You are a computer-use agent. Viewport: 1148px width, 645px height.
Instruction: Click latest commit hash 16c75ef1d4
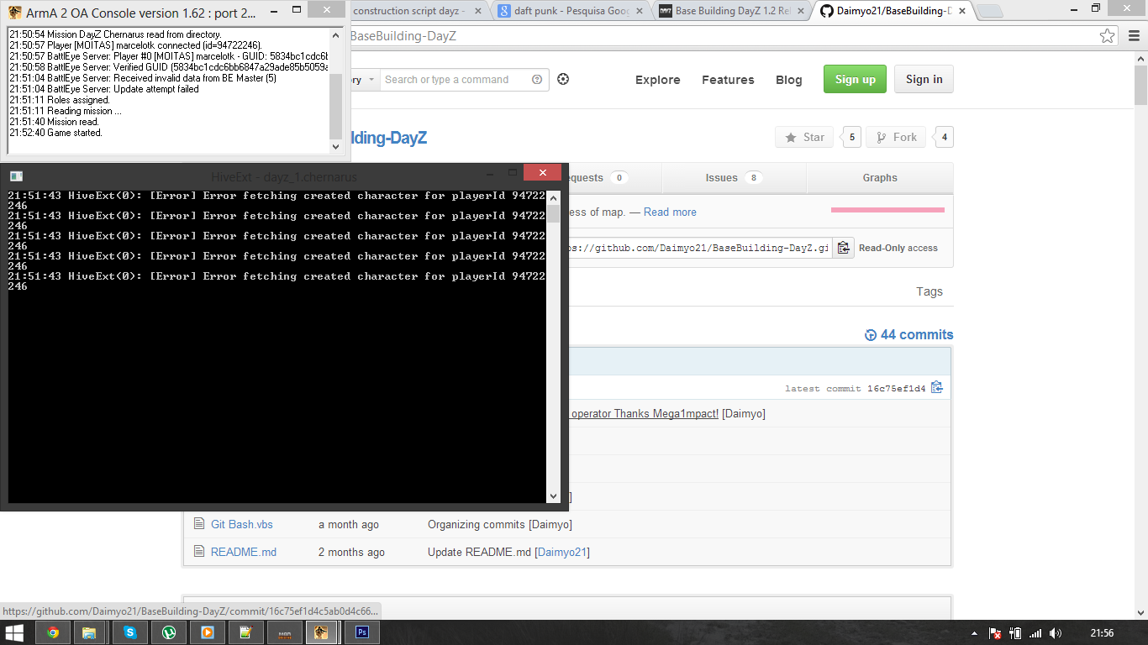(x=897, y=389)
